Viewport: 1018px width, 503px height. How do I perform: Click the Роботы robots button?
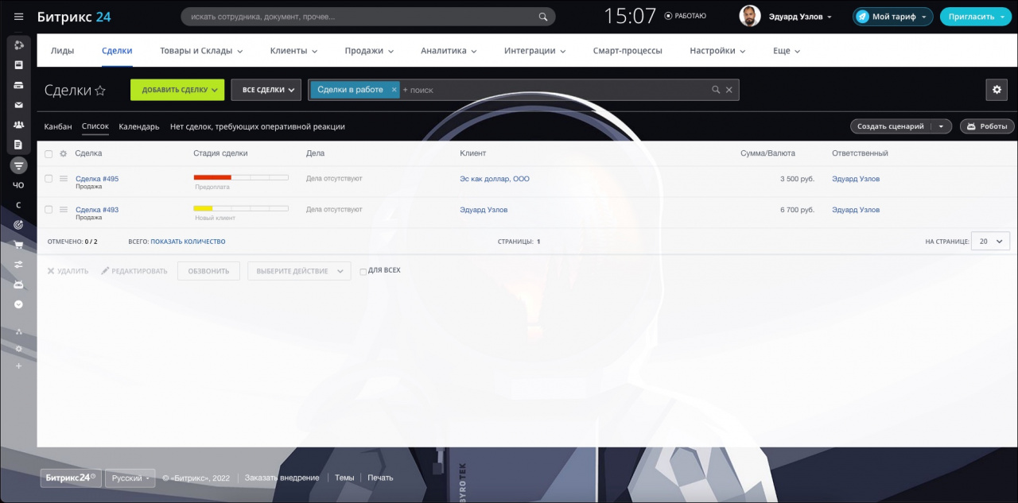click(987, 126)
